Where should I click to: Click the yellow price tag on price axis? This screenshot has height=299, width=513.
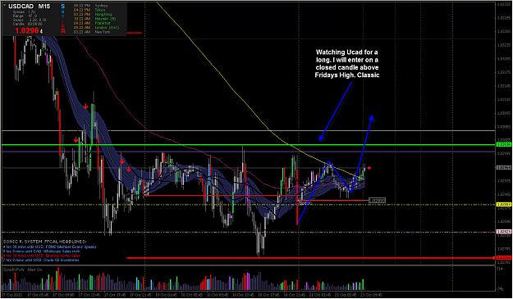[504, 204]
